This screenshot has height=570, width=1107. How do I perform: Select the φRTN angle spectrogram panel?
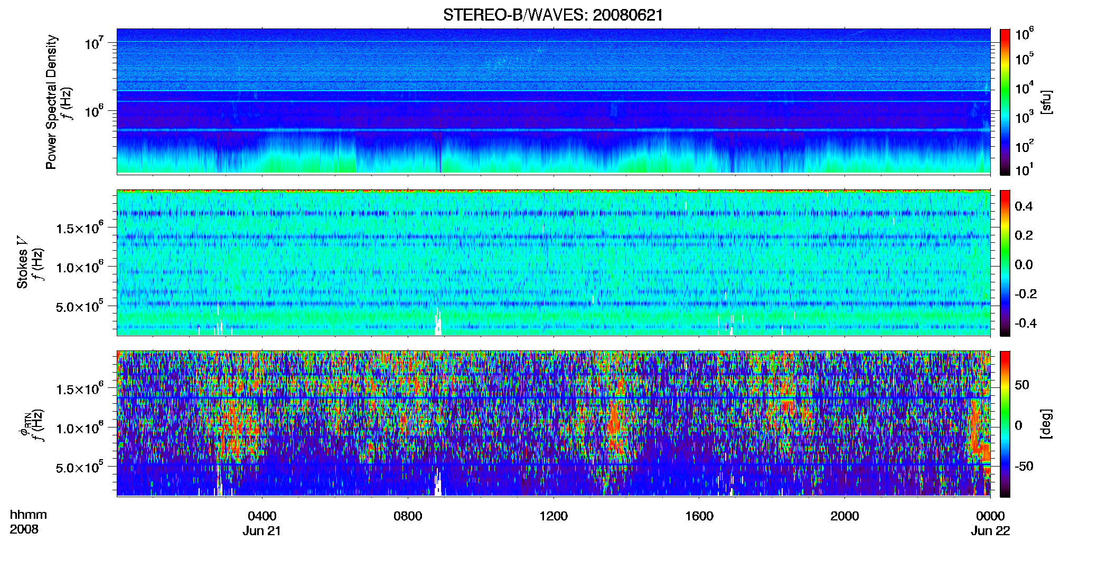(x=553, y=424)
